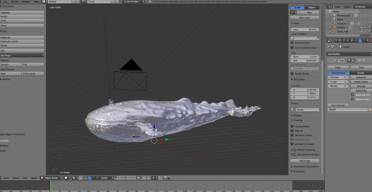The image size is (372, 192).
Task: Switch to the Scene tab
Action: [297, 7]
